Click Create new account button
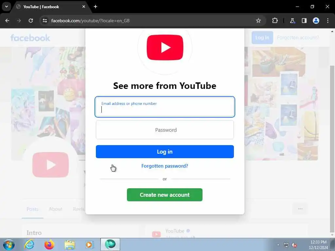335x251 pixels. click(x=165, y=195)
